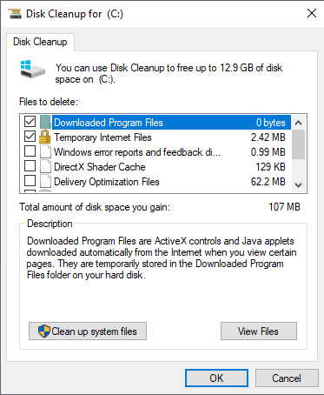Click the scrollbar thumb in the files list

(299, 144)
